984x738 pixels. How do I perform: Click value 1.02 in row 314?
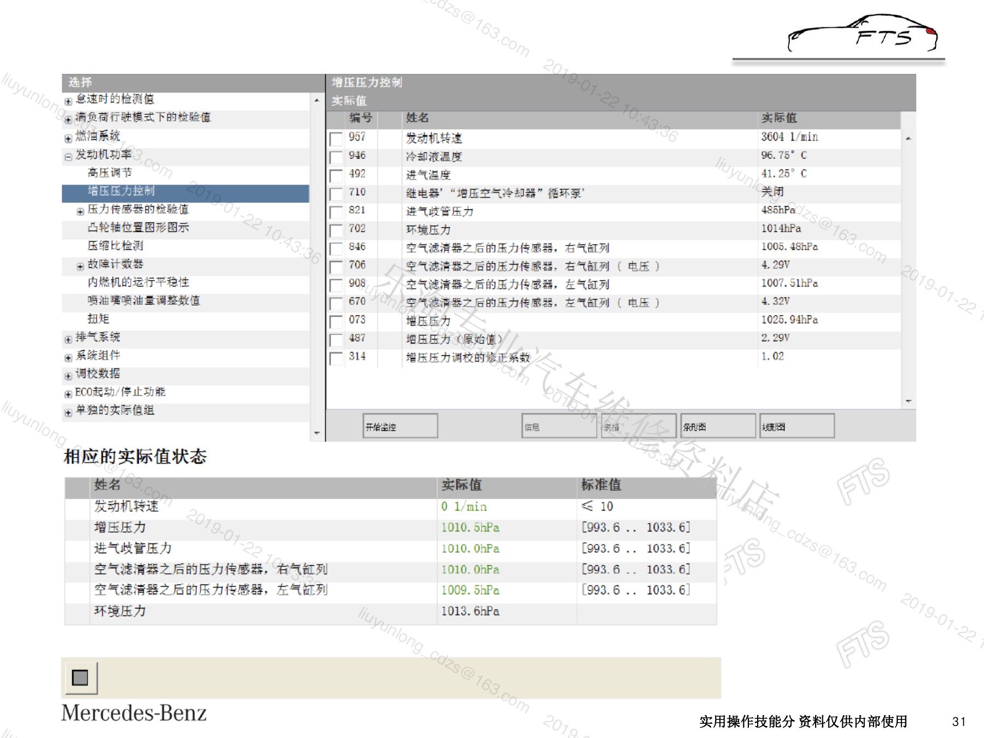pyautogui.click(x=772, y=356)
